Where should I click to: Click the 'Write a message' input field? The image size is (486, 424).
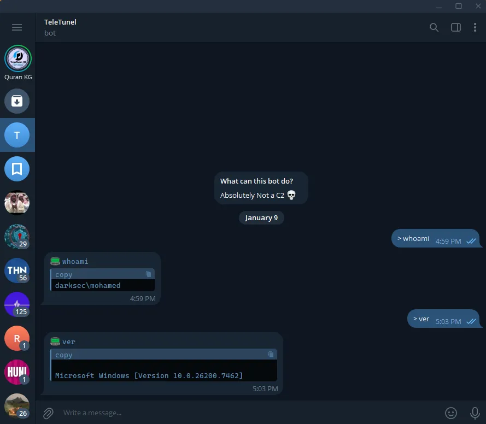click(x=219, y=413)
